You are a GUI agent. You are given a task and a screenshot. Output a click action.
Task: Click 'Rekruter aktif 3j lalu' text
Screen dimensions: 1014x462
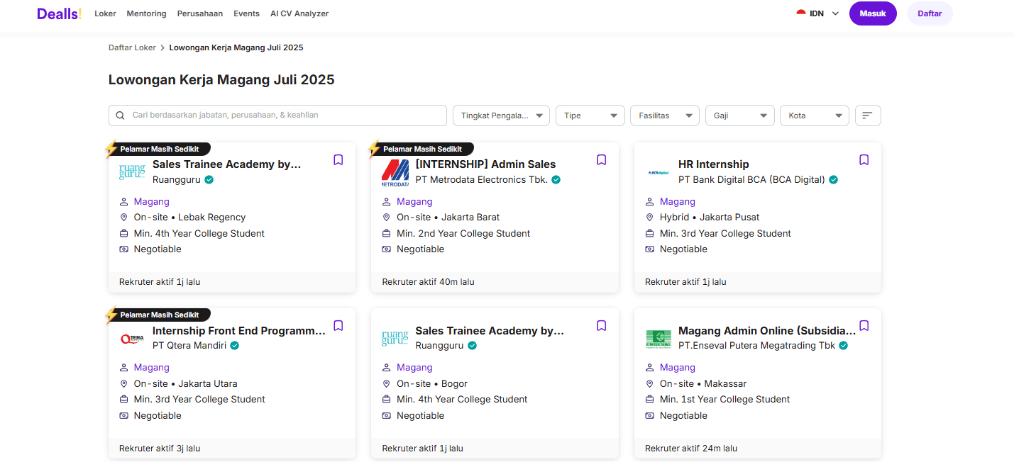click(x=160, y=449)
